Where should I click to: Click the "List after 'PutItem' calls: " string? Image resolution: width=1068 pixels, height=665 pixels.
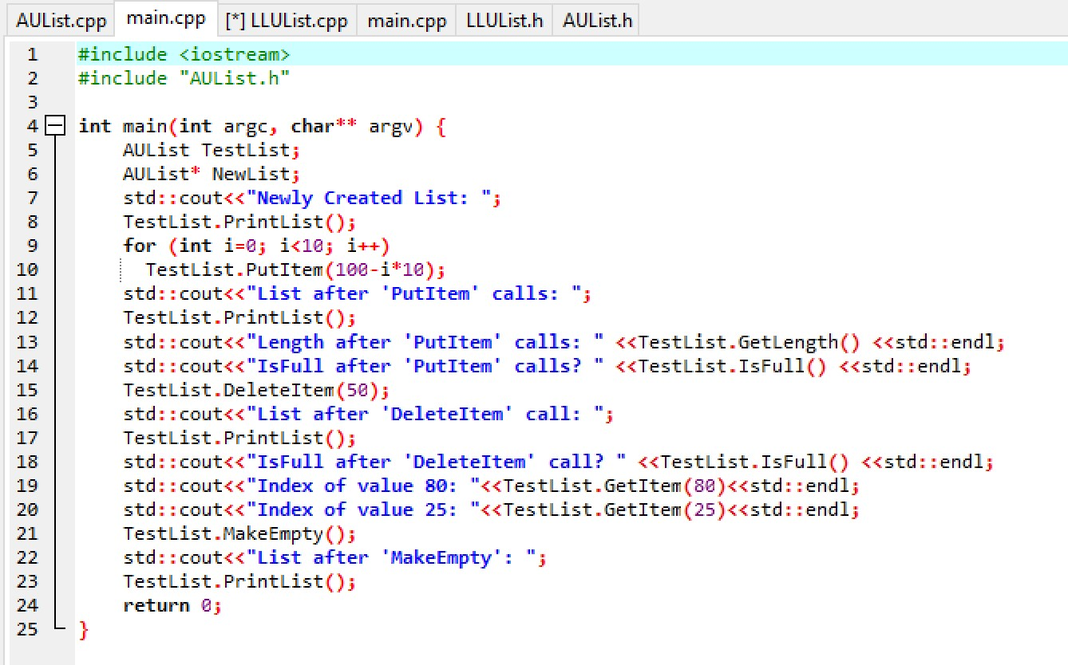(414, 293)
